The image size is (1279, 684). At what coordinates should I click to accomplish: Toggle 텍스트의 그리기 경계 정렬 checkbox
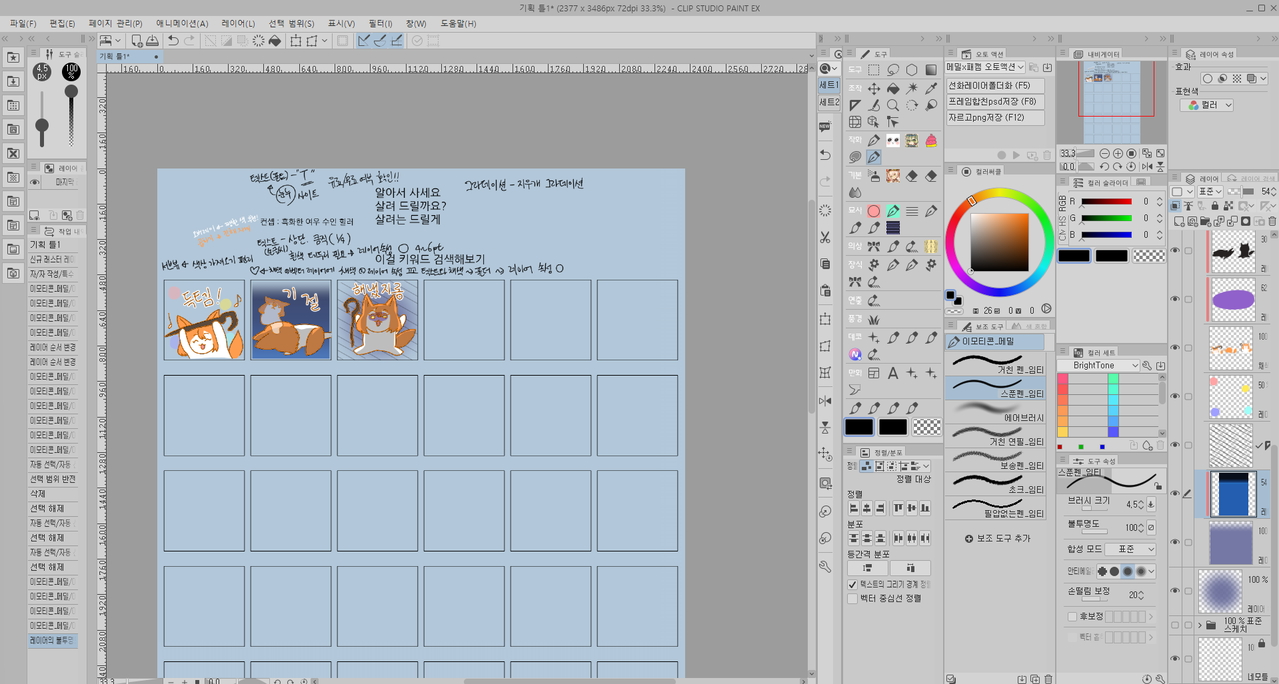tap(852, 584)
